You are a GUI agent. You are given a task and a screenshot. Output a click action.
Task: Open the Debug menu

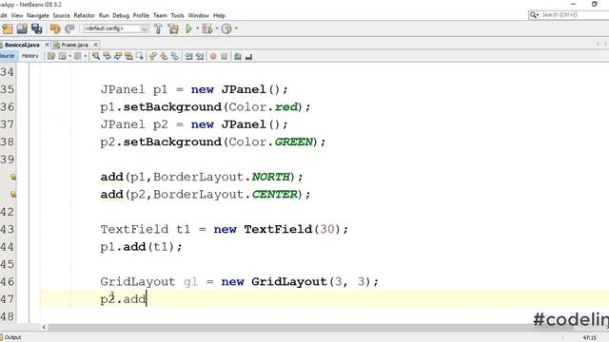coord(121,15)
